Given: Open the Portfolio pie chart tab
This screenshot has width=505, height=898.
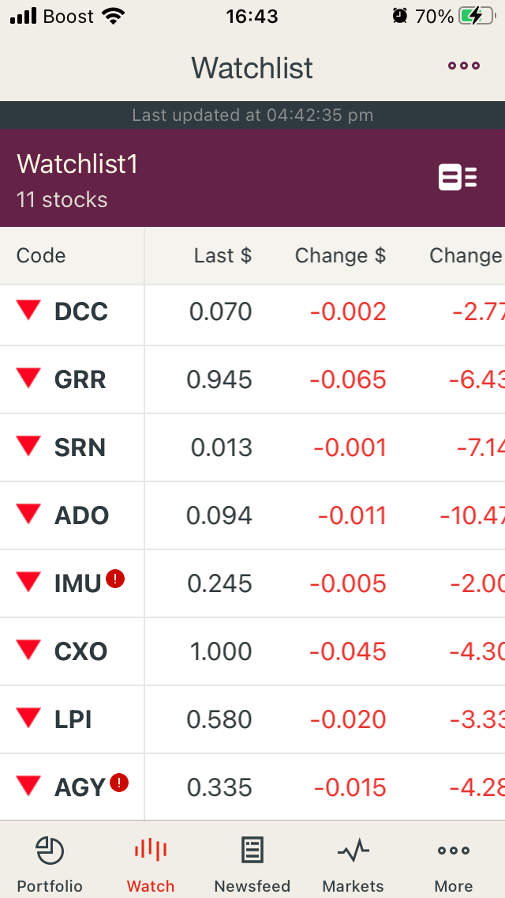Looking at the screenshot, I should click(x=50, y=865).
